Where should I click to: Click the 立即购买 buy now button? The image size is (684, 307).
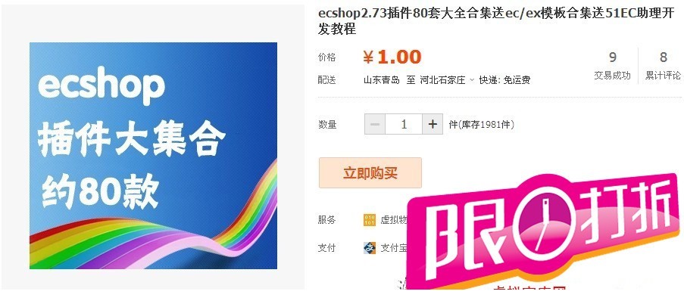coord(370,173)
